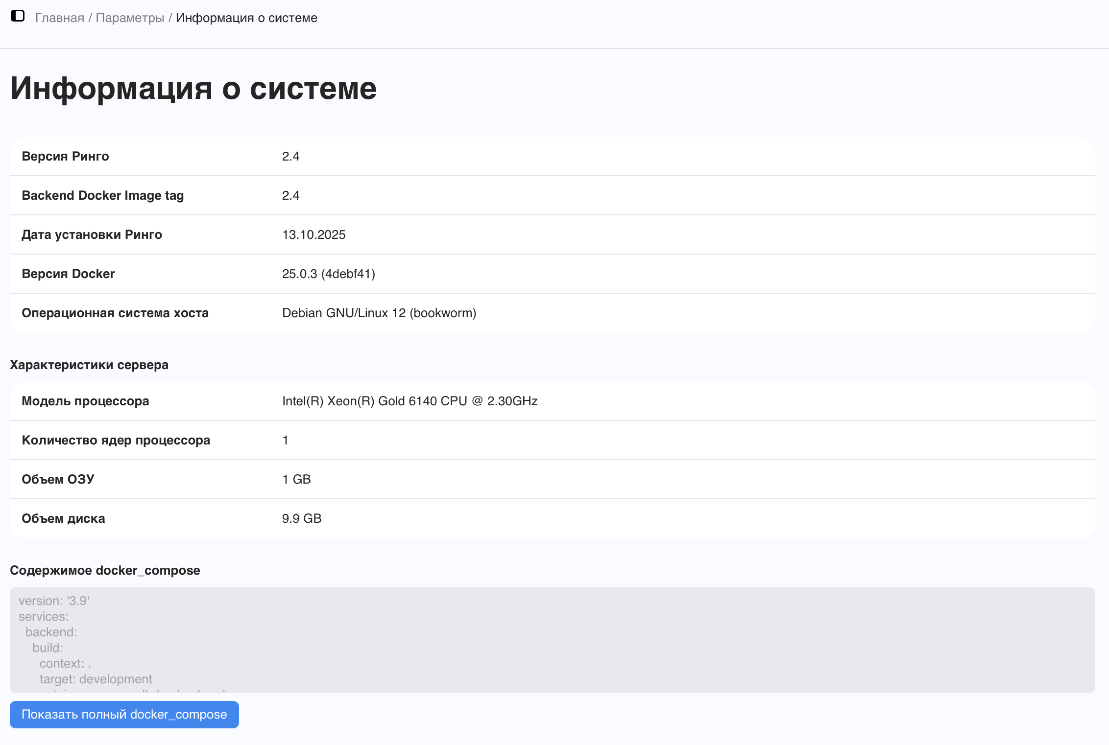This screenshot has width=1109, height=745.
Task: Click Debian GNU/Linux 12 (bookworm) value
Action: click(379, 313)
